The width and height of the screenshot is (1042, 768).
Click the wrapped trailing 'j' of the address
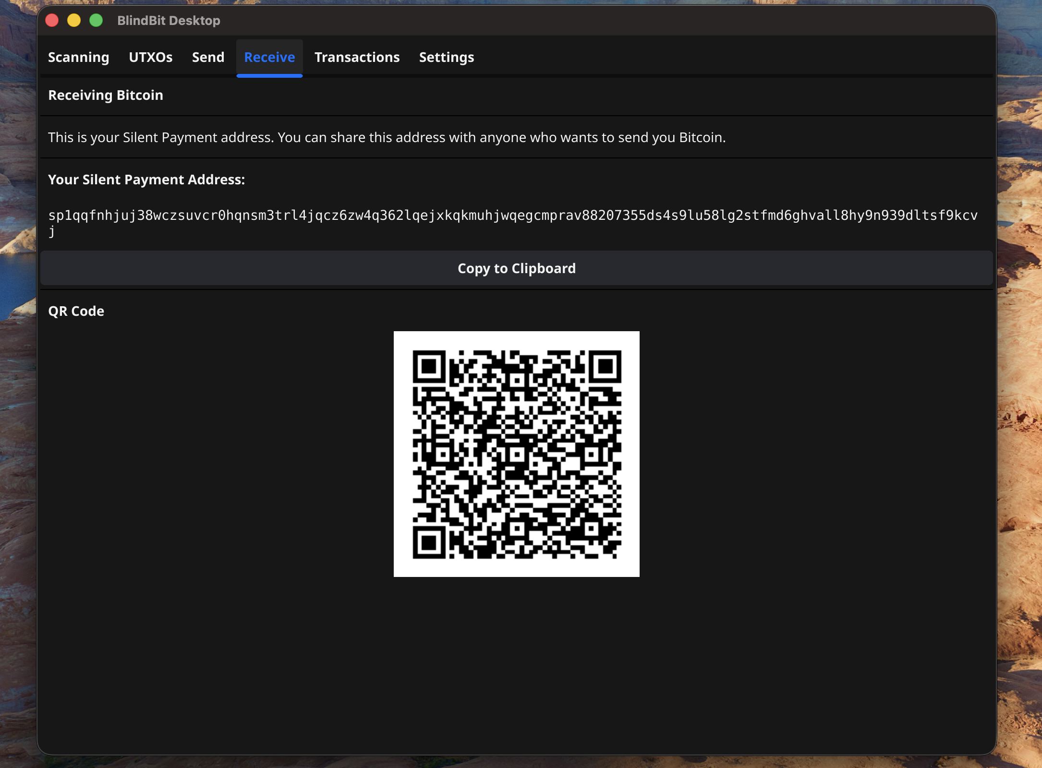[51, 232]
